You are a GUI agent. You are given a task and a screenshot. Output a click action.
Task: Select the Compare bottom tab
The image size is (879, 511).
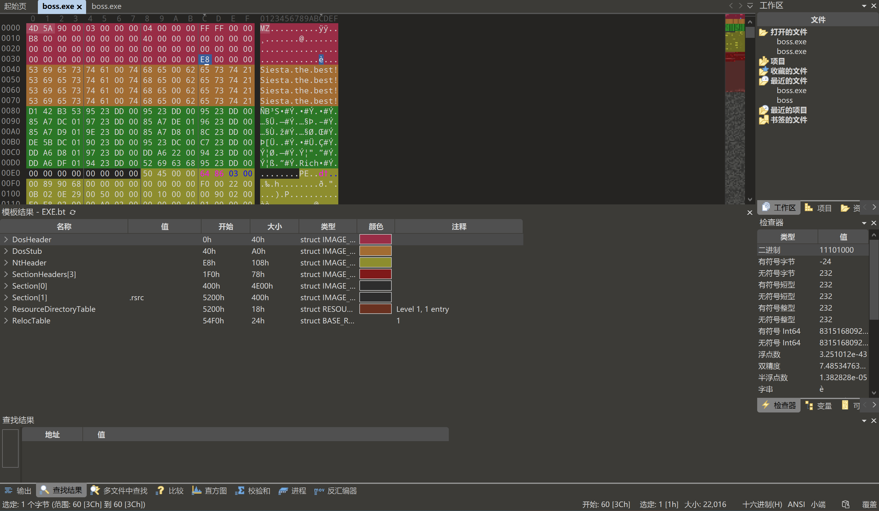(170, 491)
